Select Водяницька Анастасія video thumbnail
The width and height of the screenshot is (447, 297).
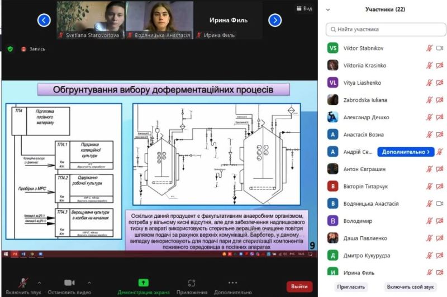tap(160, 20)
